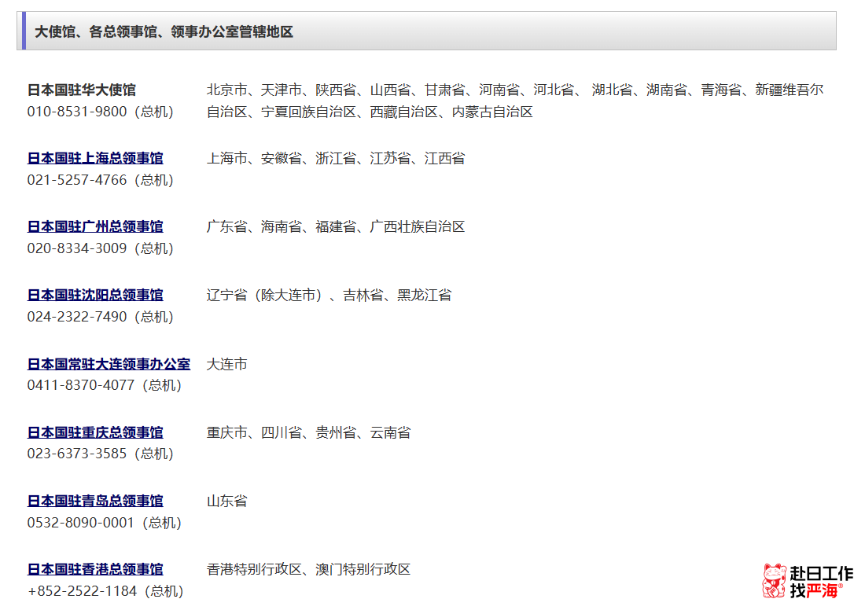Follow the 日本国驻重庆总领事馆 link
854x610 pixels.
click(95, 433)
